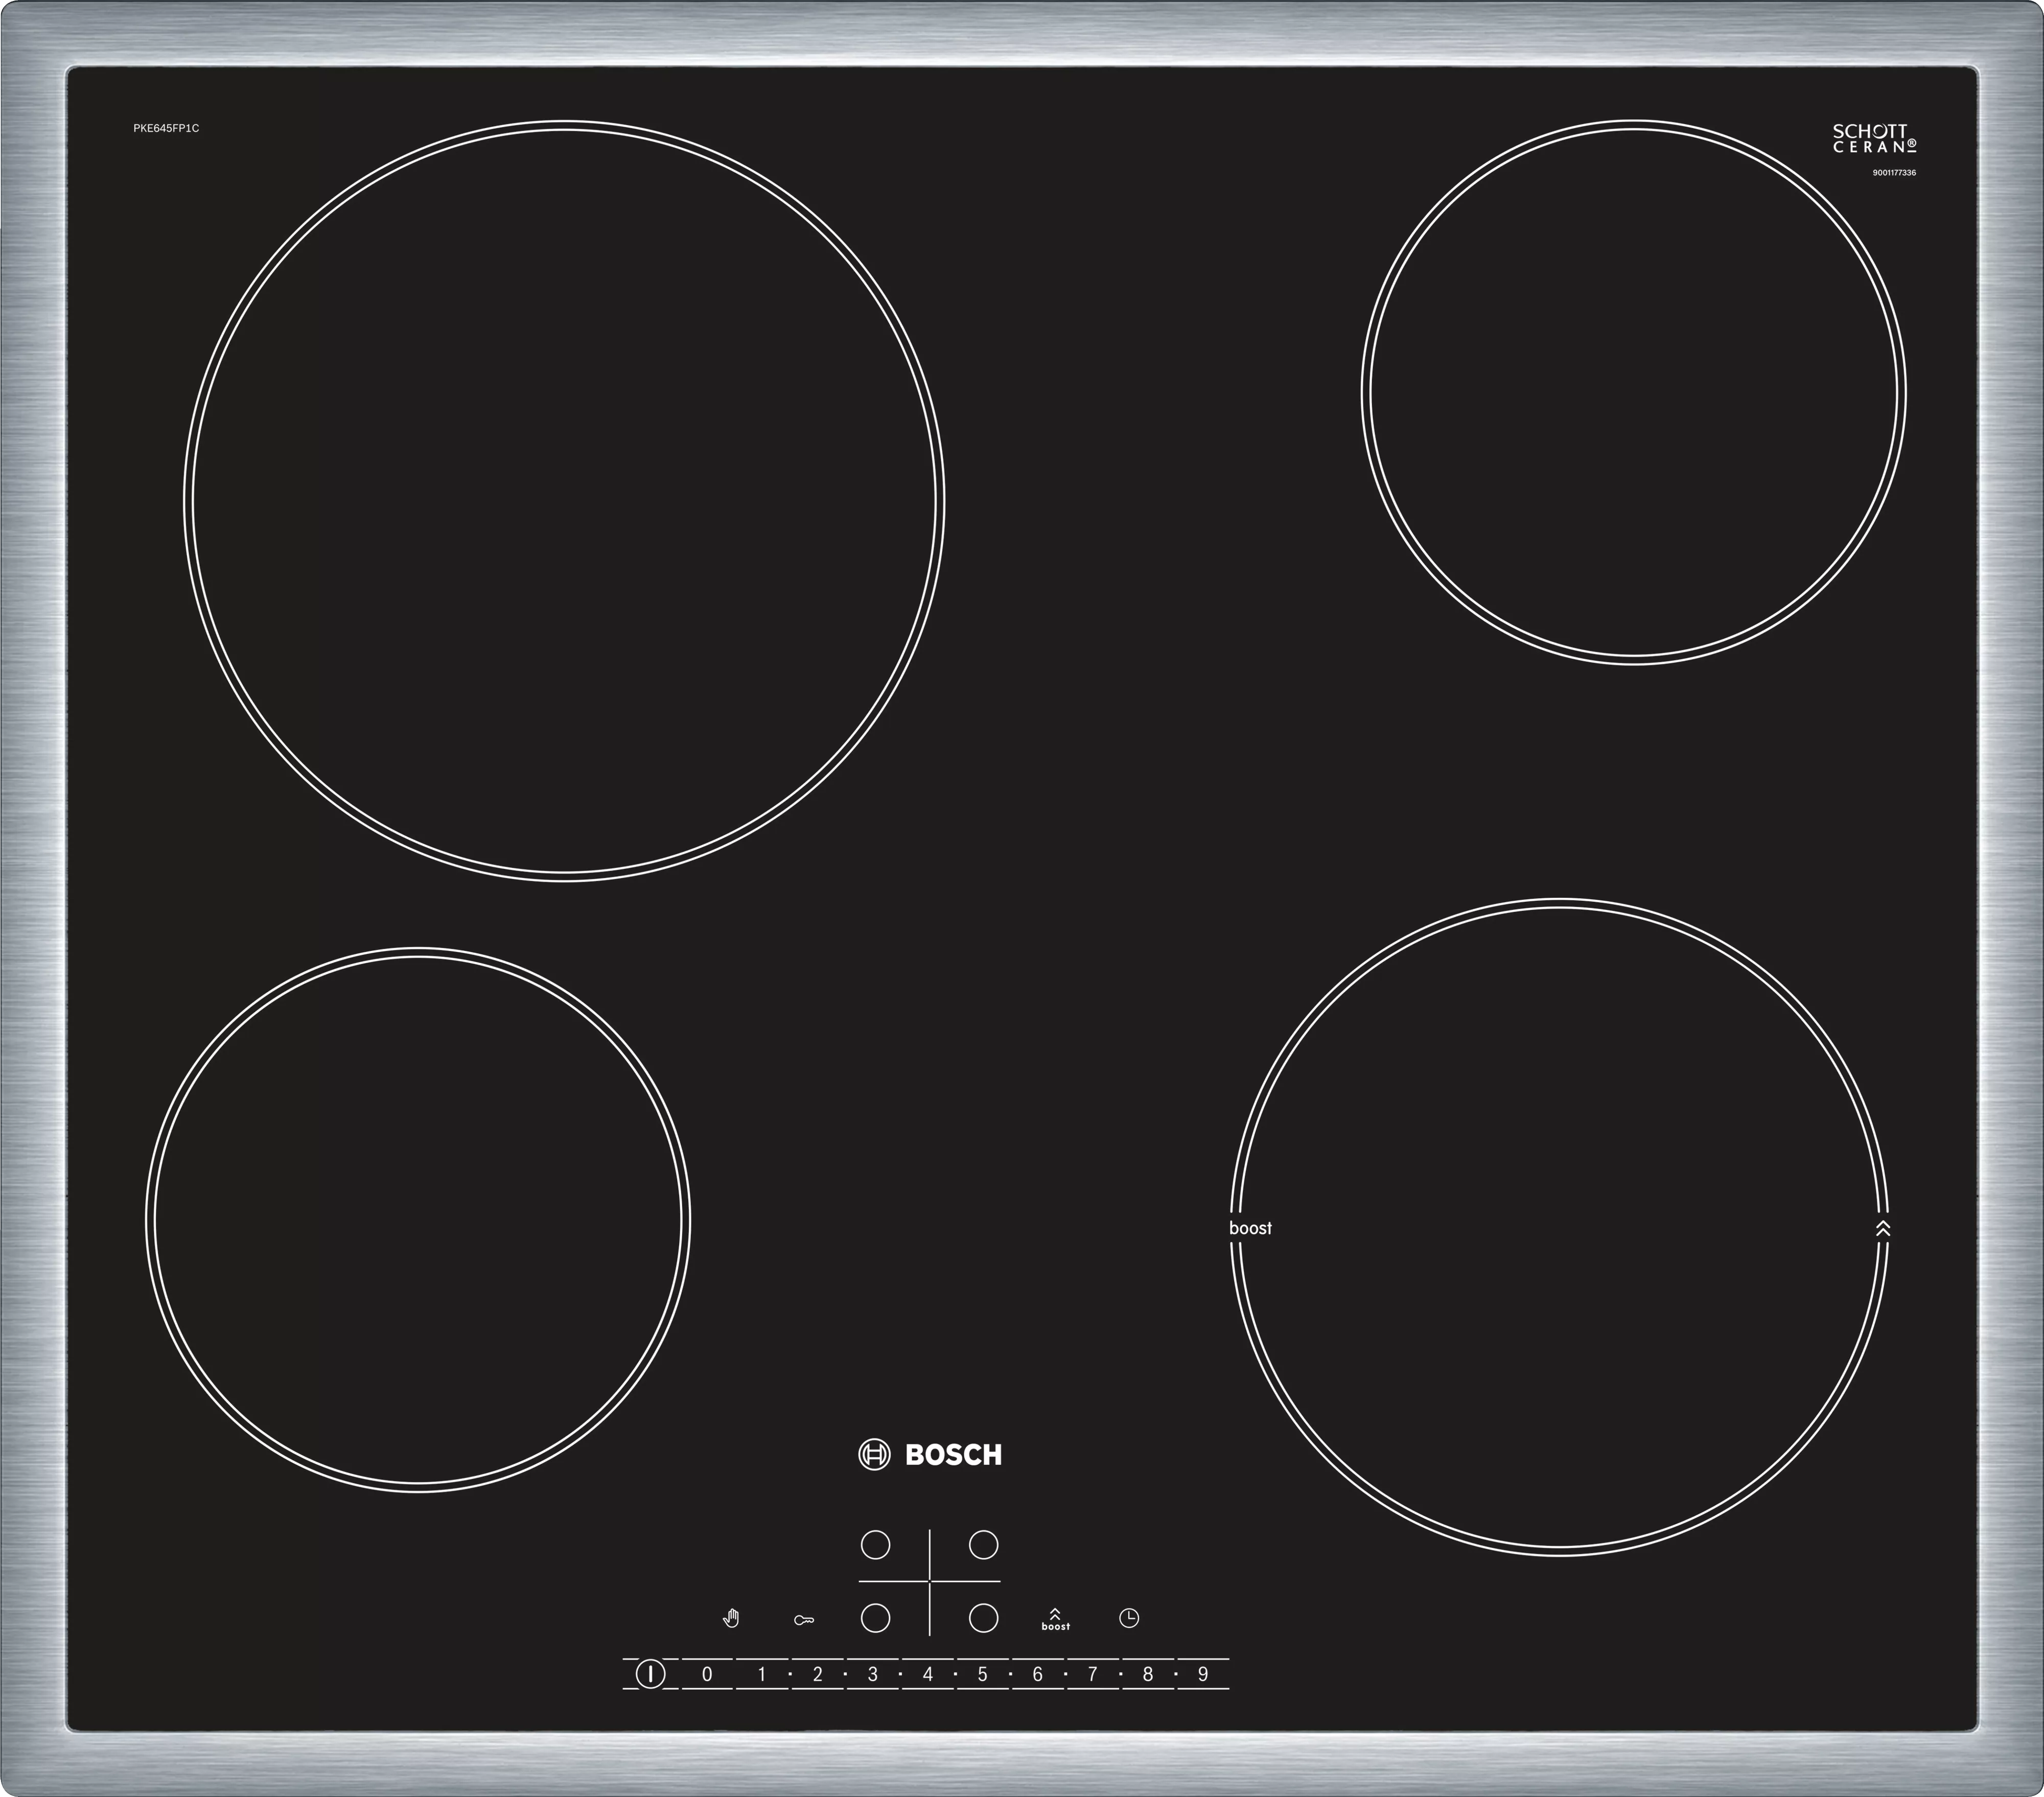Viewport: 2044px width, 1797px height.
Task: Tap heat level 3 on control strip
Action: [x=872, y=1674]
